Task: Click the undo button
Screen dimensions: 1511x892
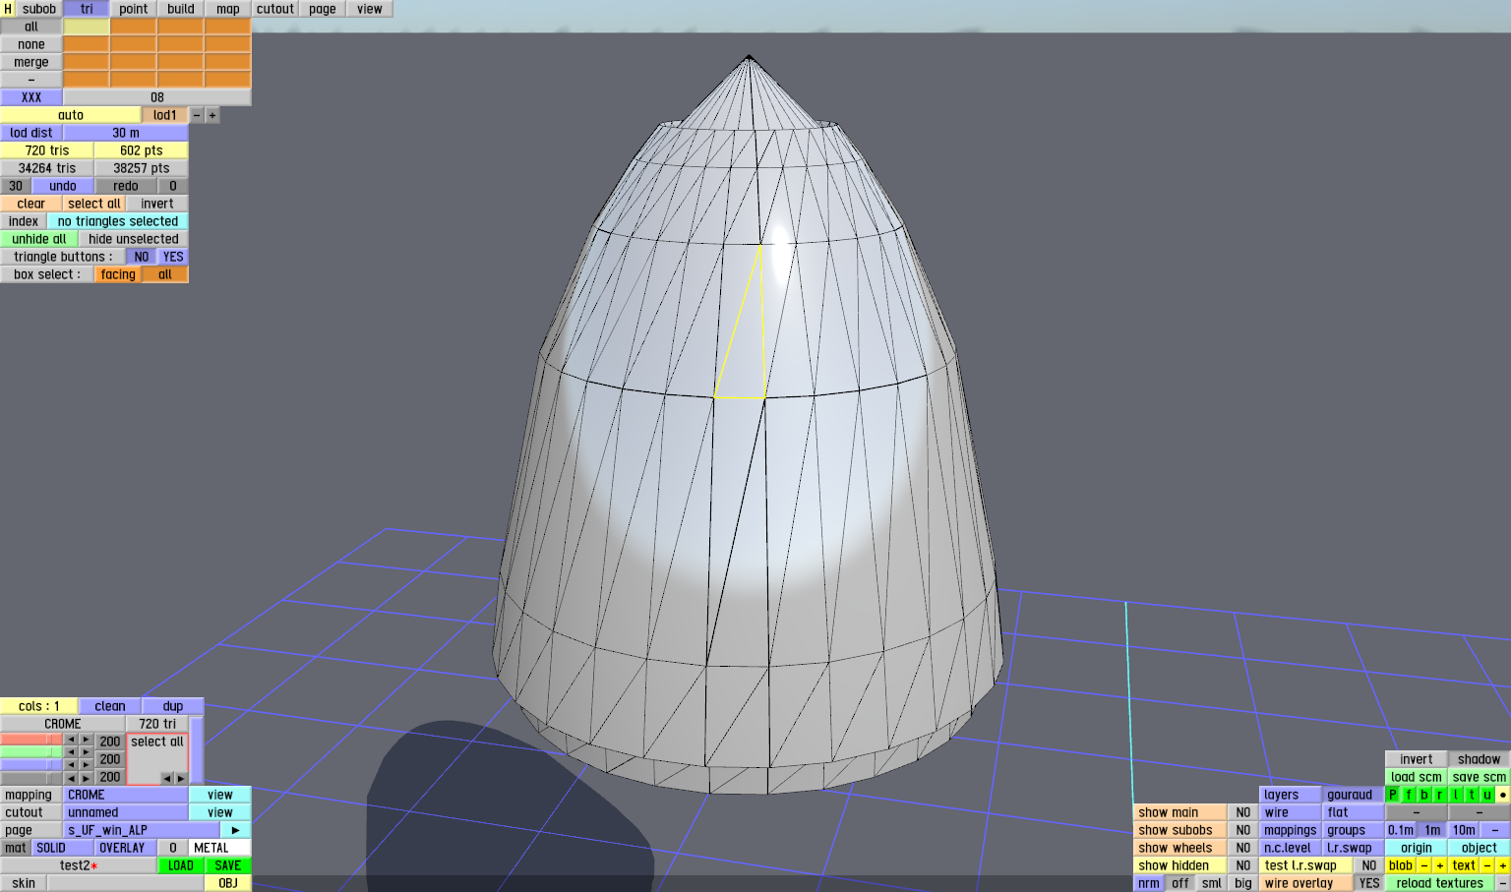Action: (x=63, y=186)
